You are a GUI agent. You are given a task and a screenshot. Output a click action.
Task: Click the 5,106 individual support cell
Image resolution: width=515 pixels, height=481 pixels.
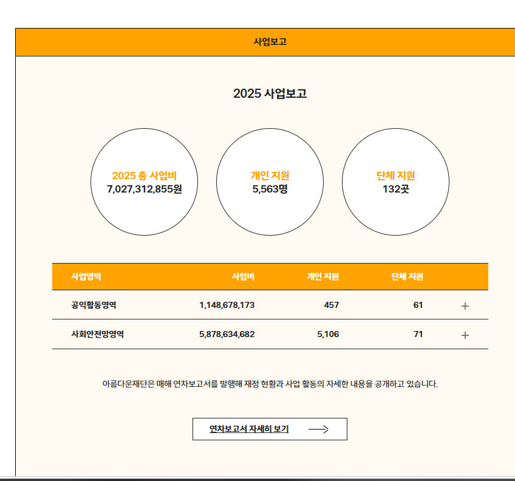click(328, 335)
